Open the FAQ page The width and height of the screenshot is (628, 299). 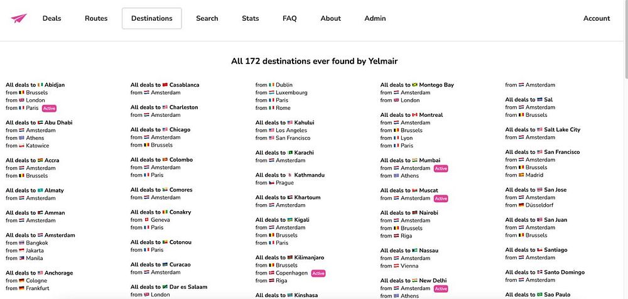(x=290, y=18)
